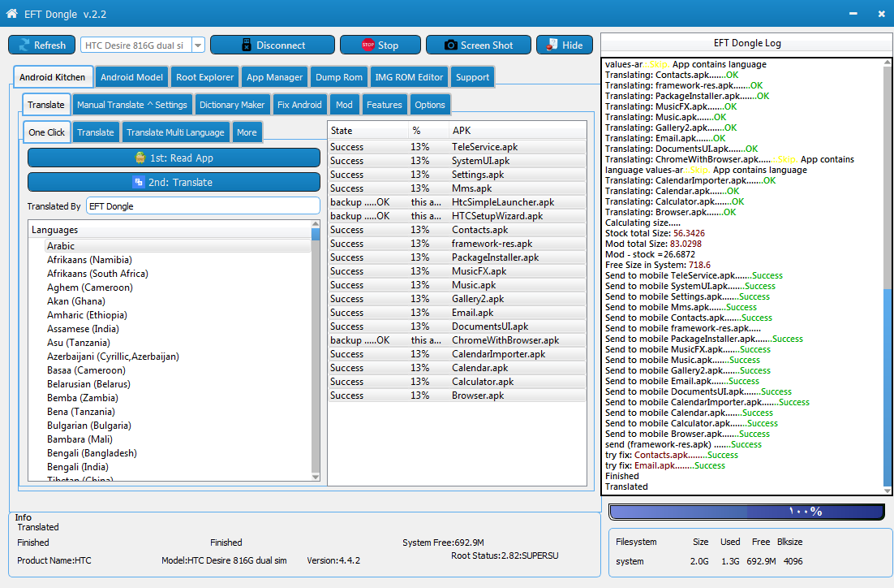The width and height of the screenshot is (894, 588).
Task: Open the Root Explorer tab
Action: 204,77
